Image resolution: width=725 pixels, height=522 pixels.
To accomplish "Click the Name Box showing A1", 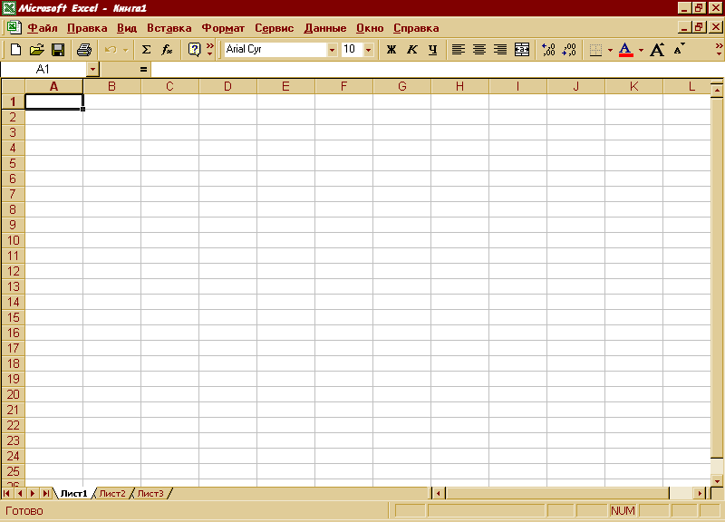I will [x=43, y=70].
